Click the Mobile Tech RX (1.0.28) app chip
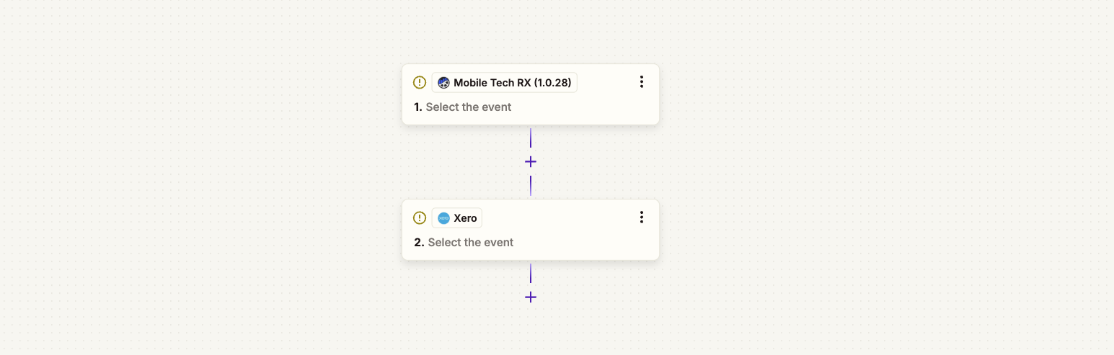 coord(505,83)
